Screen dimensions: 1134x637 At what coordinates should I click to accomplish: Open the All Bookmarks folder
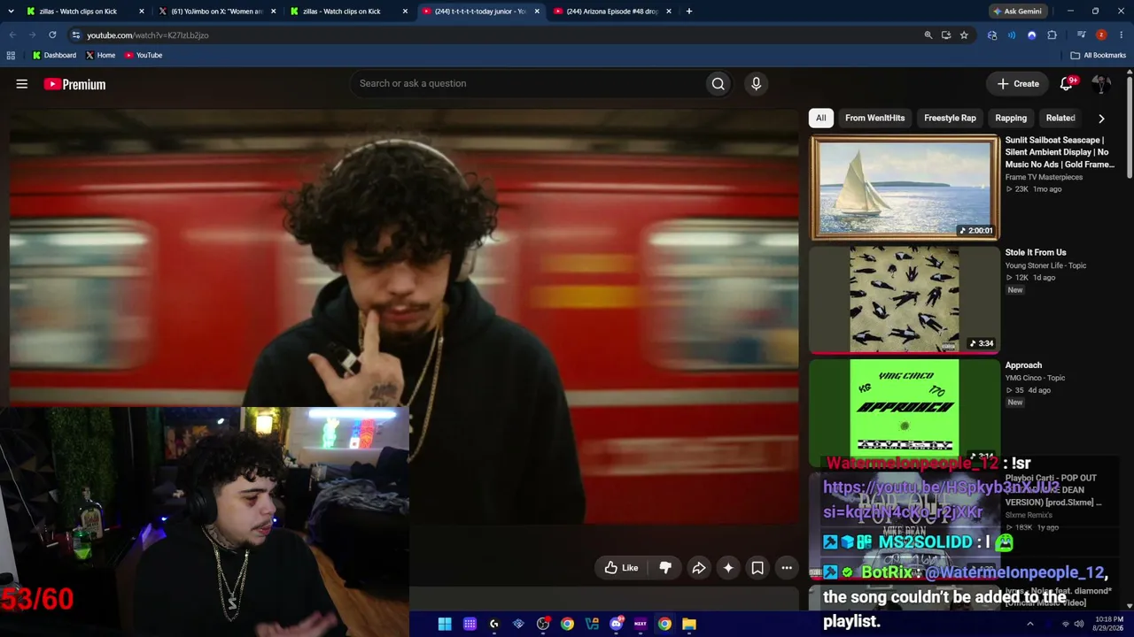point(1098,55)
